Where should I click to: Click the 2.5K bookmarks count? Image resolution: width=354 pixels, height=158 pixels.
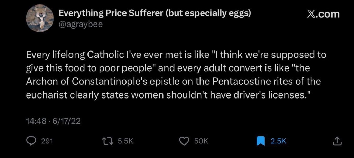click(278, 141)
